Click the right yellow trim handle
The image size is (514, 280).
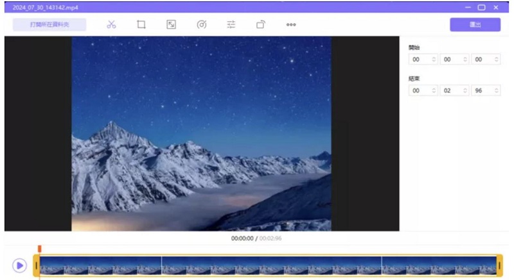click(x=500, y=266)
